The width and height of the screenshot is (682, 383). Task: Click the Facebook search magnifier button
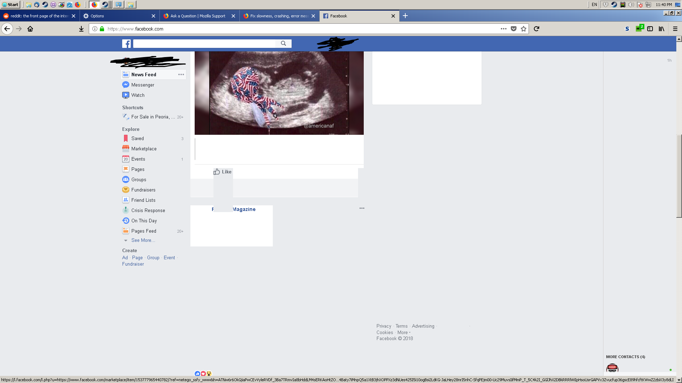(283, 43)
